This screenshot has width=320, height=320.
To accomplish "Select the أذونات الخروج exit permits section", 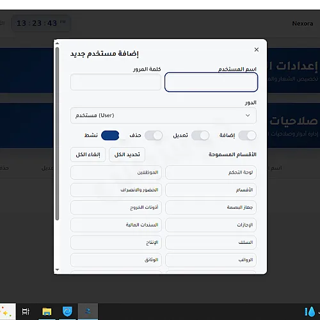I will (116, 207).
